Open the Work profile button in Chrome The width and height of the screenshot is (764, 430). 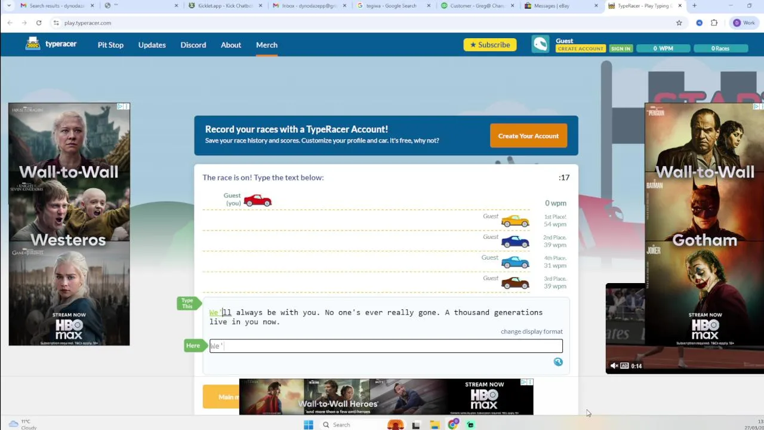tap(744, 23)
